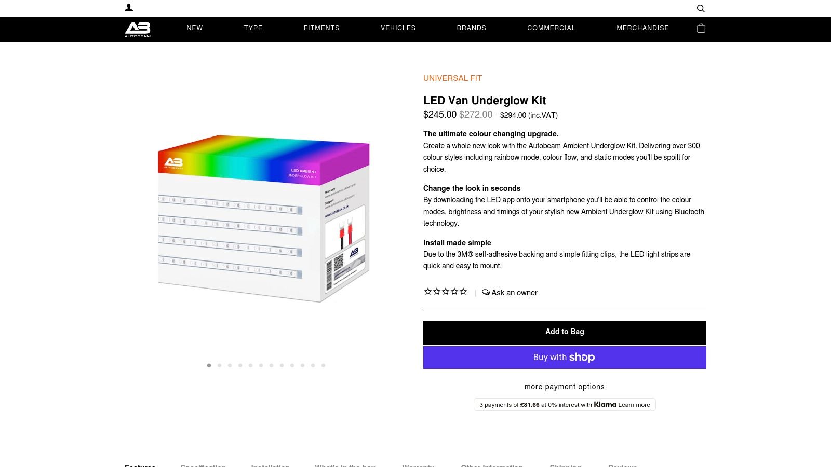The image size is (831, 467).
Task: Click the account/profile icon
Action: tap(129, 7)
